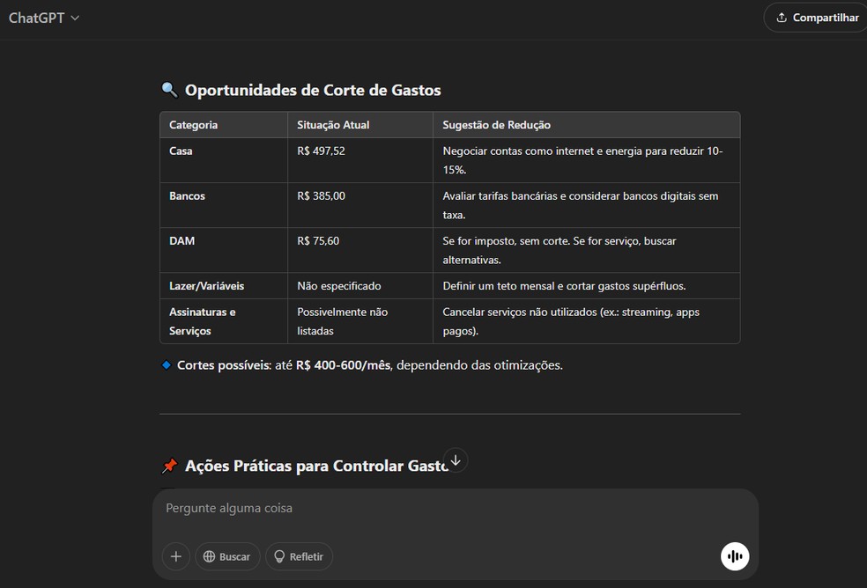Screen dimensions: 867x588
Task: Enable web search with Buscar
Action: (227, 556)
